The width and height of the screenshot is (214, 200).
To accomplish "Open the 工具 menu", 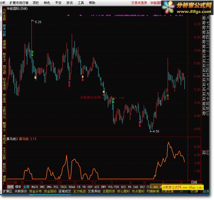I will 81,3.
